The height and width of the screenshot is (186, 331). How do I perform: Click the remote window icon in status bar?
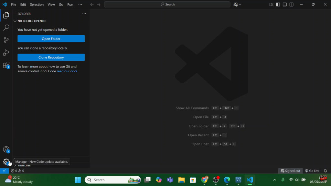[4, 171]
